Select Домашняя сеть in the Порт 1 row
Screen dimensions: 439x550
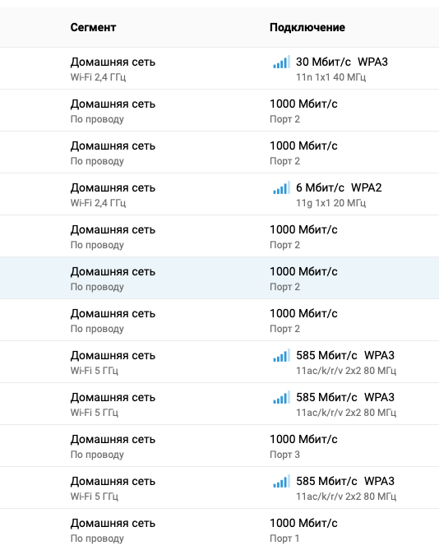coord(113,524)
